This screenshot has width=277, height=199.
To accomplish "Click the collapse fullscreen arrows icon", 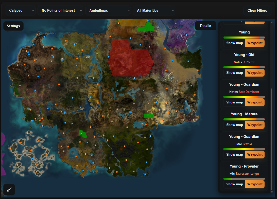I will pos(9,190).
